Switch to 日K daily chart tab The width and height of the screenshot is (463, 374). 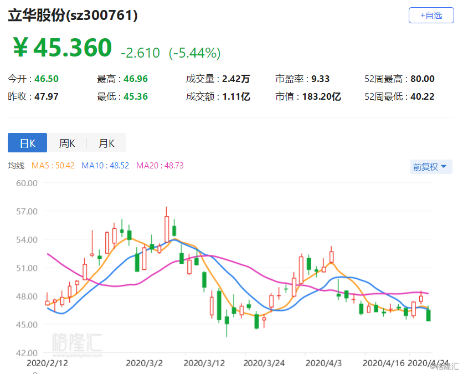[x=27, y=143]
